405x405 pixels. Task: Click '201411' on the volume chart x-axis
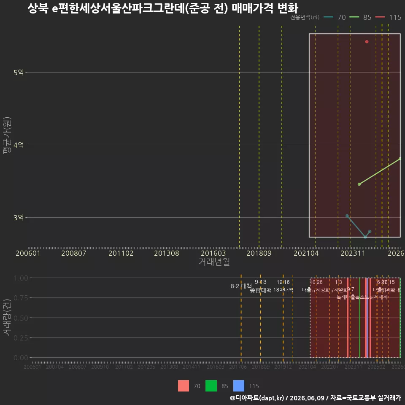192,367
